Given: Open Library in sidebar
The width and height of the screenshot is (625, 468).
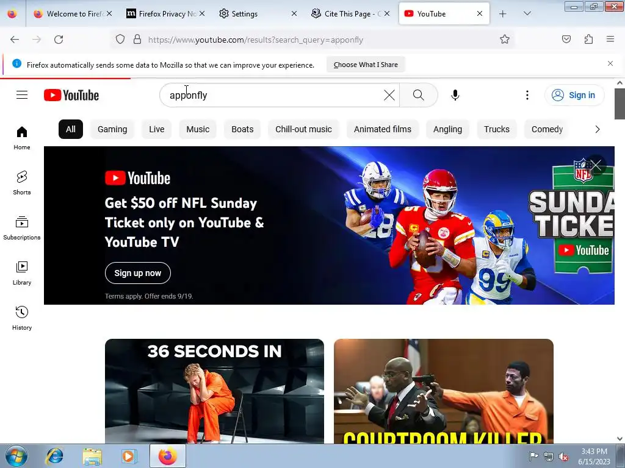Looking at the screenshot, I should pyautogui.click(x=22, y=274).
